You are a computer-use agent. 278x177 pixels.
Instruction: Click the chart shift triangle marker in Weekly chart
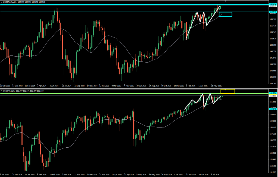click(x=225, y=1)
